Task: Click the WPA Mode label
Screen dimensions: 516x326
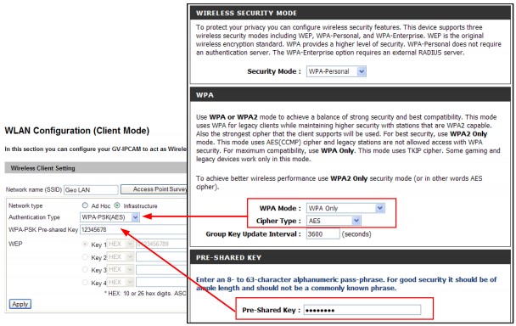Action: click(280, 208)
